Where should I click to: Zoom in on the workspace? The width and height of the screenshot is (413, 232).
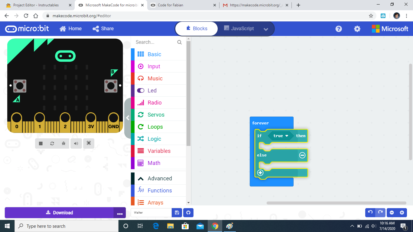402,213
